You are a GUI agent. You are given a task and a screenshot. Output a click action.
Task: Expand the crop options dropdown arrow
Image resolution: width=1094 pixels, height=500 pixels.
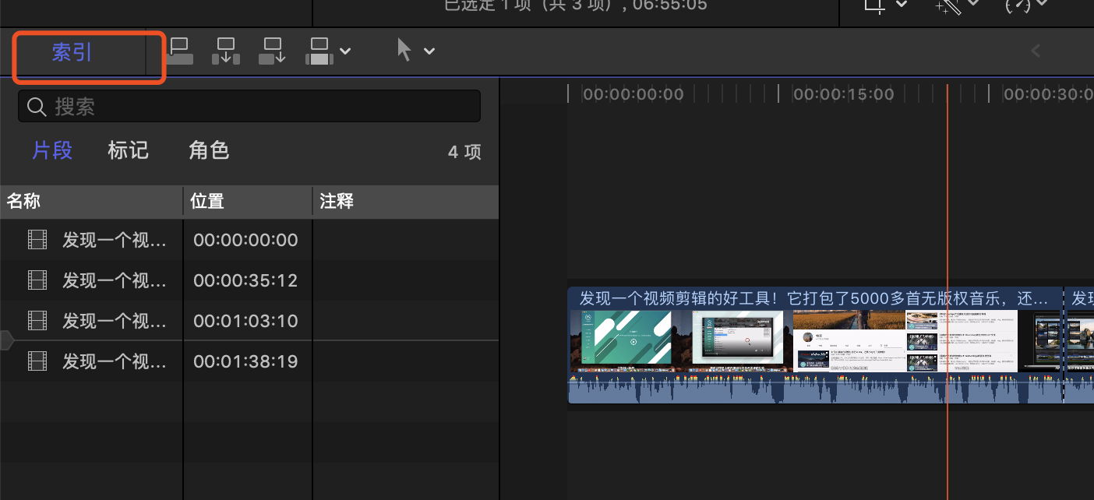[x=902, y=5]
